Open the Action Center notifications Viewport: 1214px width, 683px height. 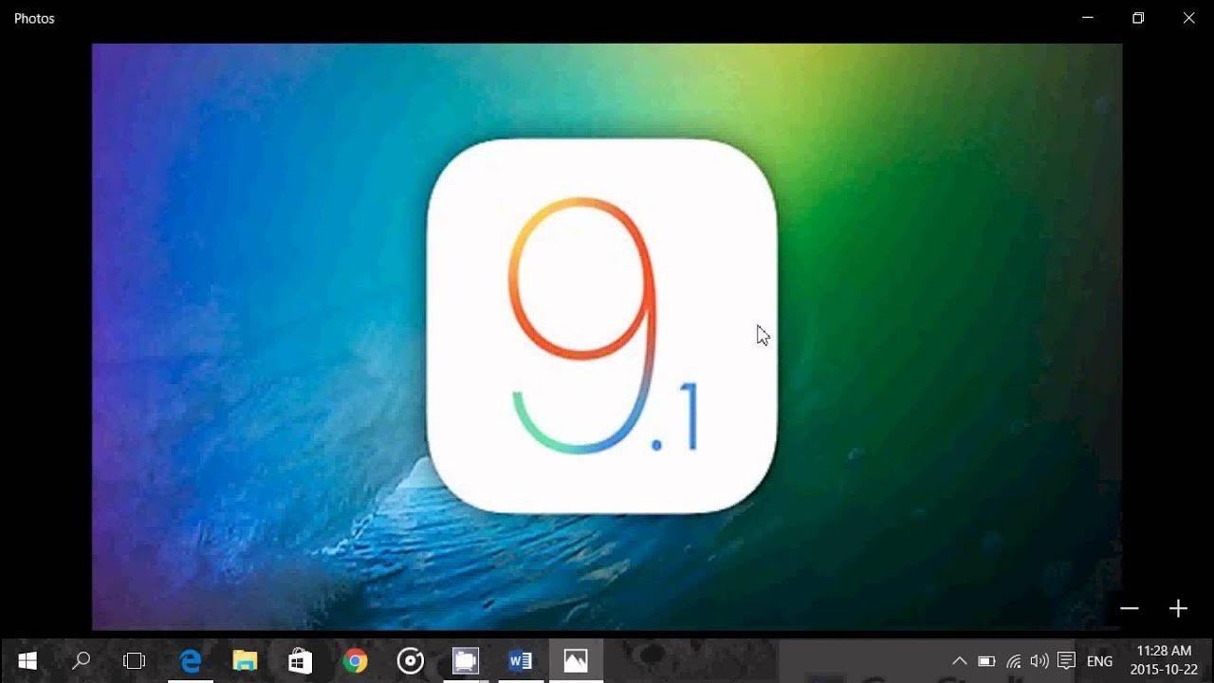[x=1066, y=661]
